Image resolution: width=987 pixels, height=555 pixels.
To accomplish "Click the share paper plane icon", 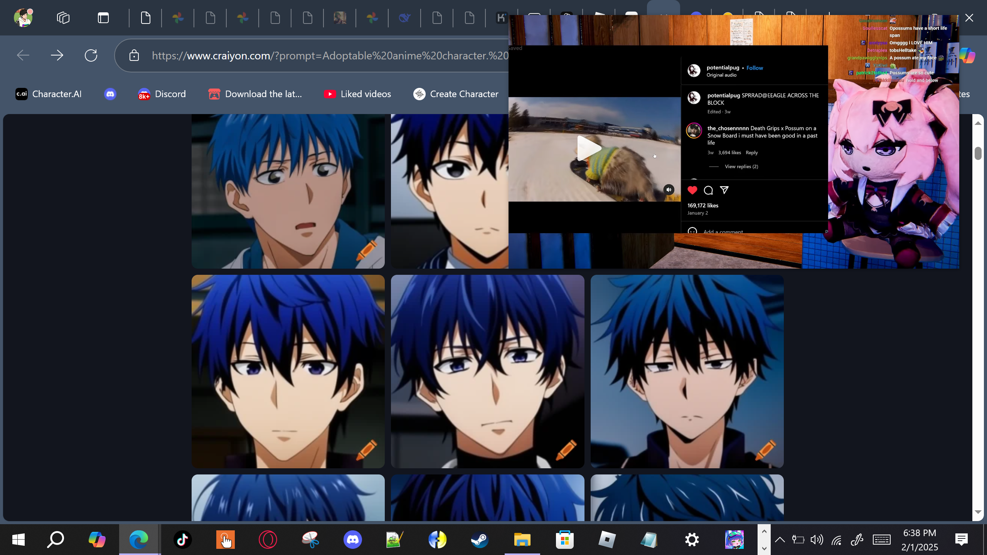I will (x=724, y=190).
